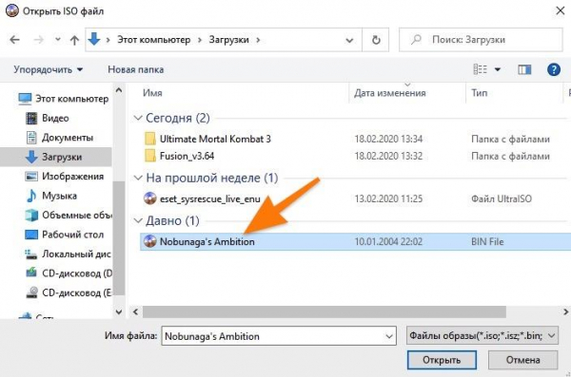Select the 'Ultimate Mortal Kombat 3' folder
Viewport: 571px width, 377px height.
tap(215, 139)
